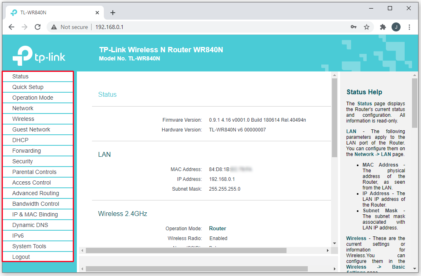
Task: Click the Status Help heading
Action: 364,92
